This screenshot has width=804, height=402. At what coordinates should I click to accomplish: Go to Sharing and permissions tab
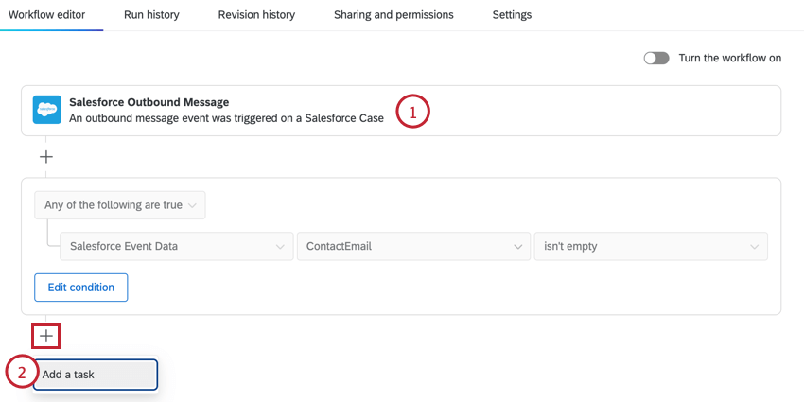393,15
